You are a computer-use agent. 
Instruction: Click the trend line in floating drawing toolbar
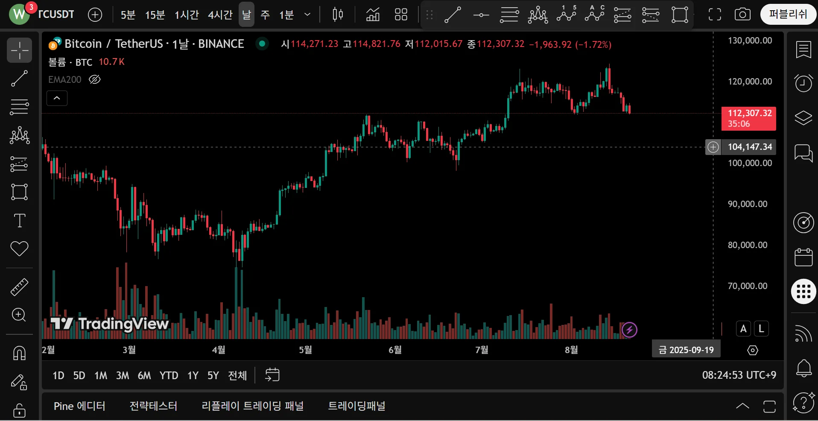point(453,15)
